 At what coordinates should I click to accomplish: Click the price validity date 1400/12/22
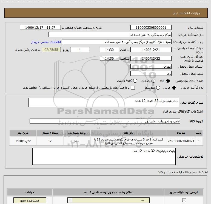[151, 59]
